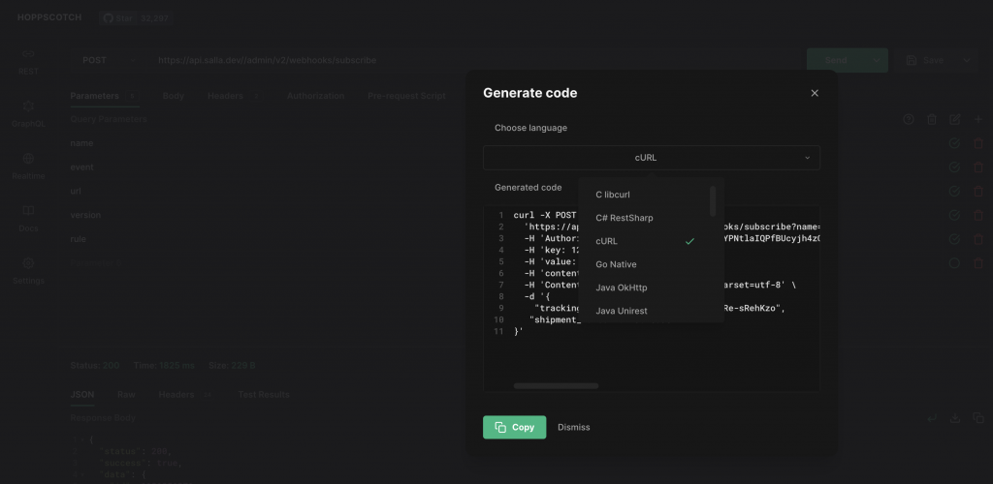Screen dimensions: 993x484
Task: Toggle the rule parameter active check
Action: point(954,239)
